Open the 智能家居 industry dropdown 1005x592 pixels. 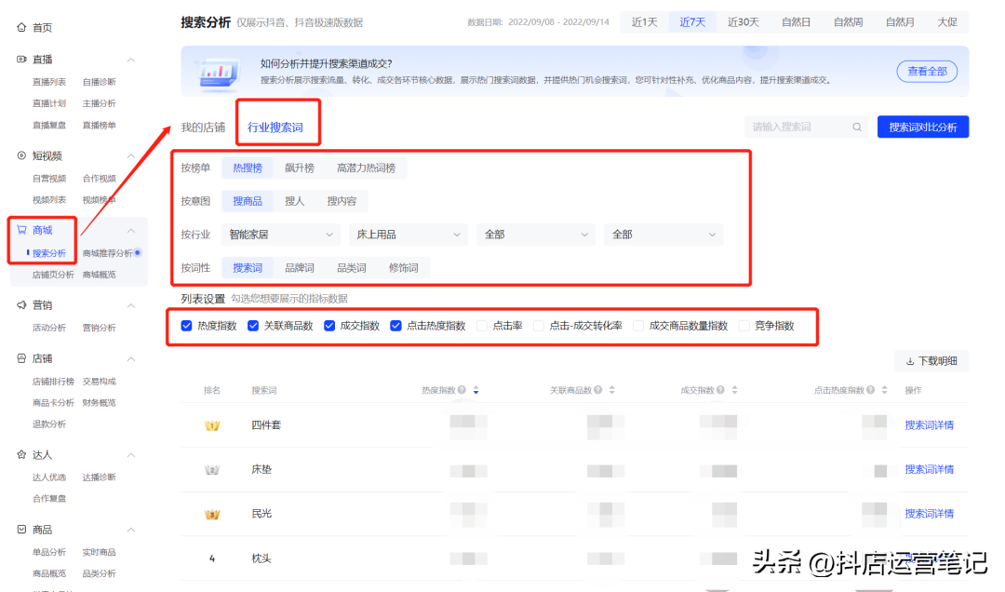tap(281, 235)
